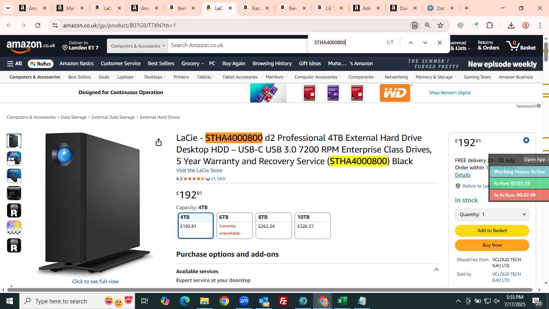Expand the Monitors submenu

coord(277,77)
